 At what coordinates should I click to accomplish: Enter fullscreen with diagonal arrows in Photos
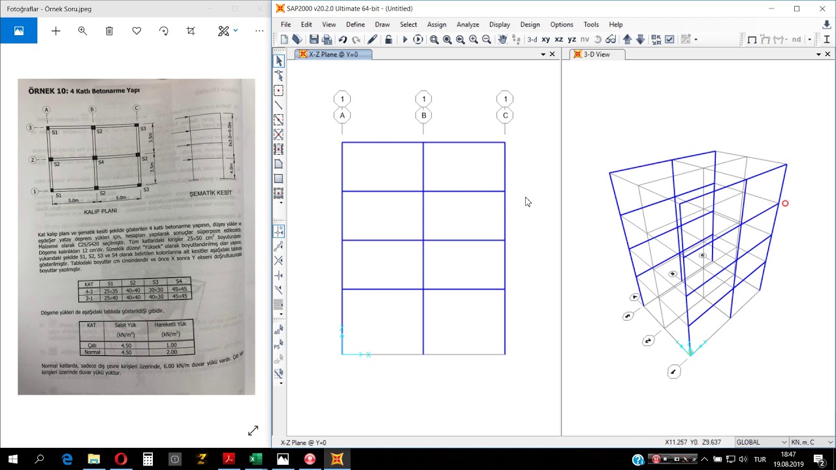tap(253, 430)
